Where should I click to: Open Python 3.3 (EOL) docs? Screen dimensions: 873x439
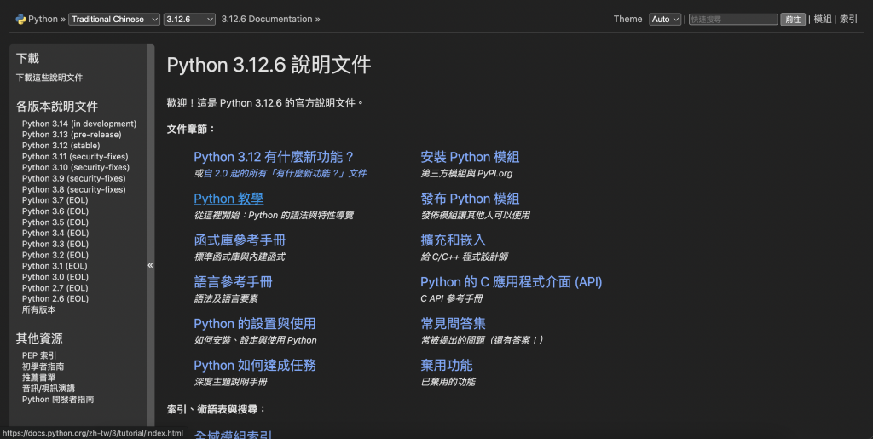[55, 244]
